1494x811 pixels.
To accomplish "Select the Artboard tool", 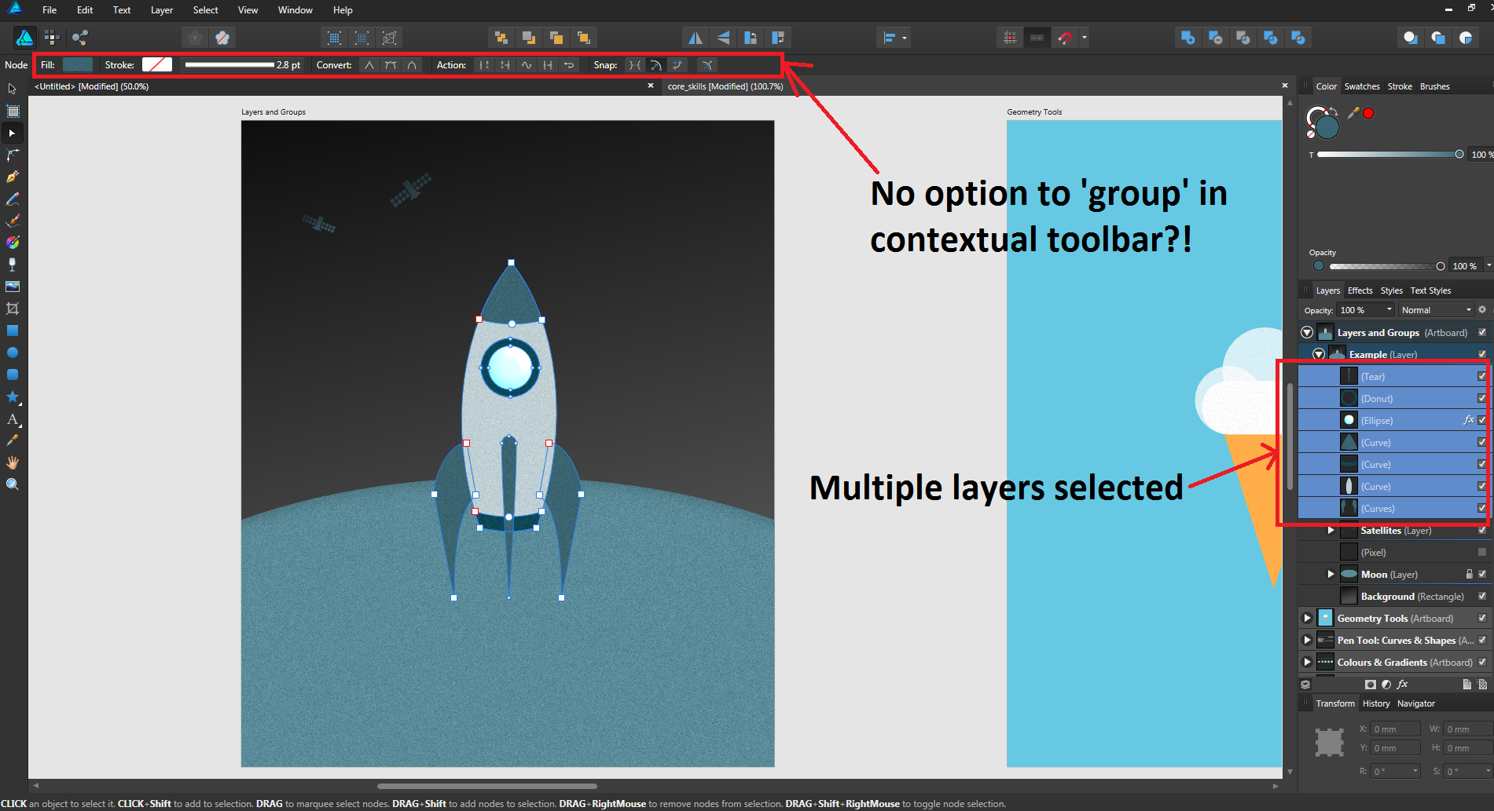I will 12,111.
